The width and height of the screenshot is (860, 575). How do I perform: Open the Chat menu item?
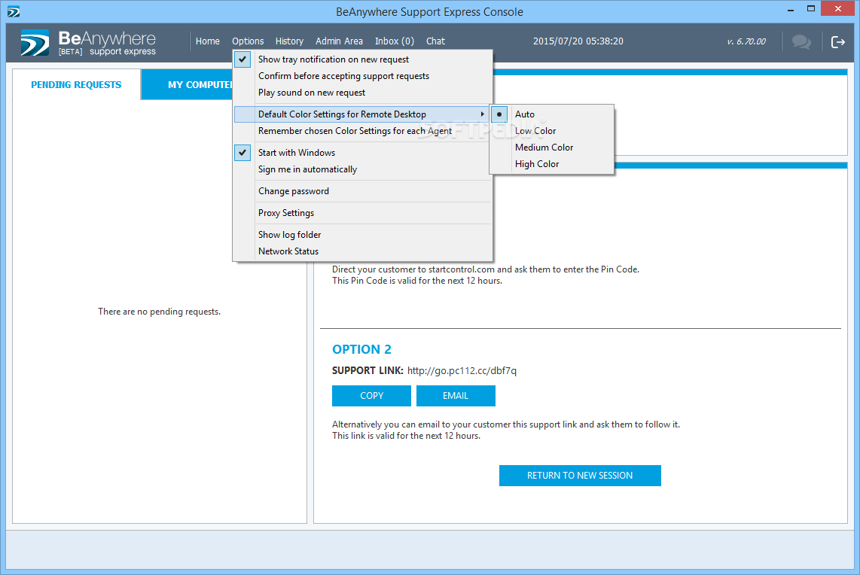[435, 41]
